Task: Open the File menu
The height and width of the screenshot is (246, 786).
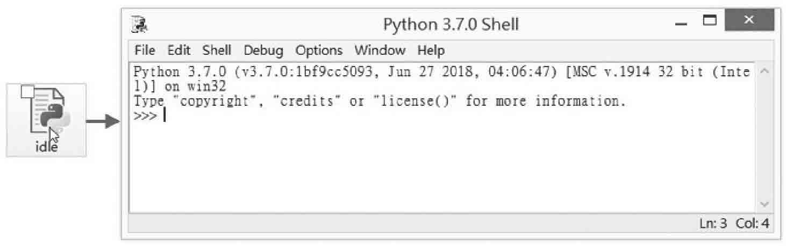Action: [x=144, y=50]
